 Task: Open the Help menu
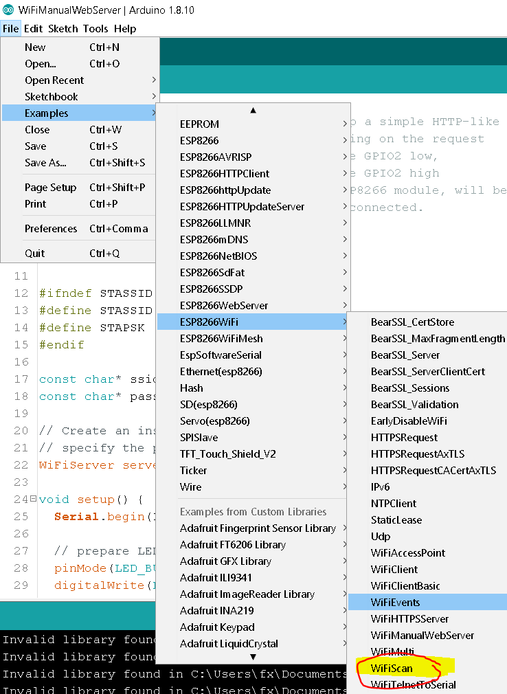point(125,29)
